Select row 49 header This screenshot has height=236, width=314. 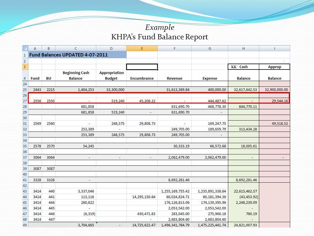click(x=25, y=225)
